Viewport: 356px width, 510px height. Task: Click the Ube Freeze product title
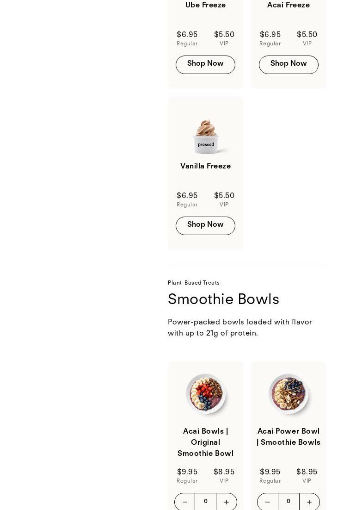pyautogui.click(x=205, y=5)
